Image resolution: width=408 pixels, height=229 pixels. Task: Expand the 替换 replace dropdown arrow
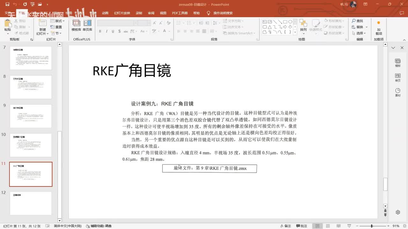pyautogui.click(x=367, y=27)
